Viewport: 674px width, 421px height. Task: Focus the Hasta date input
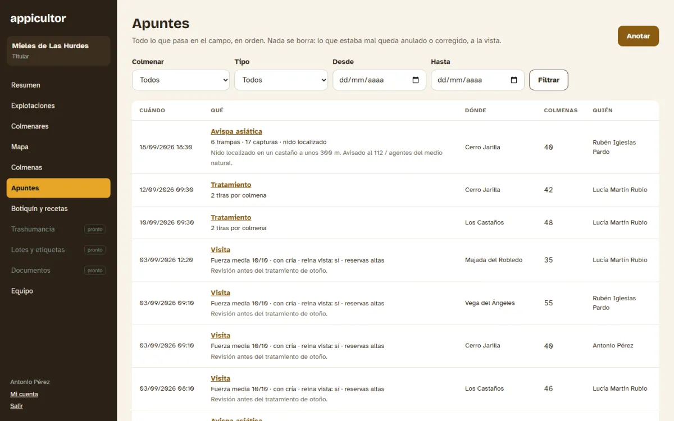477,80
